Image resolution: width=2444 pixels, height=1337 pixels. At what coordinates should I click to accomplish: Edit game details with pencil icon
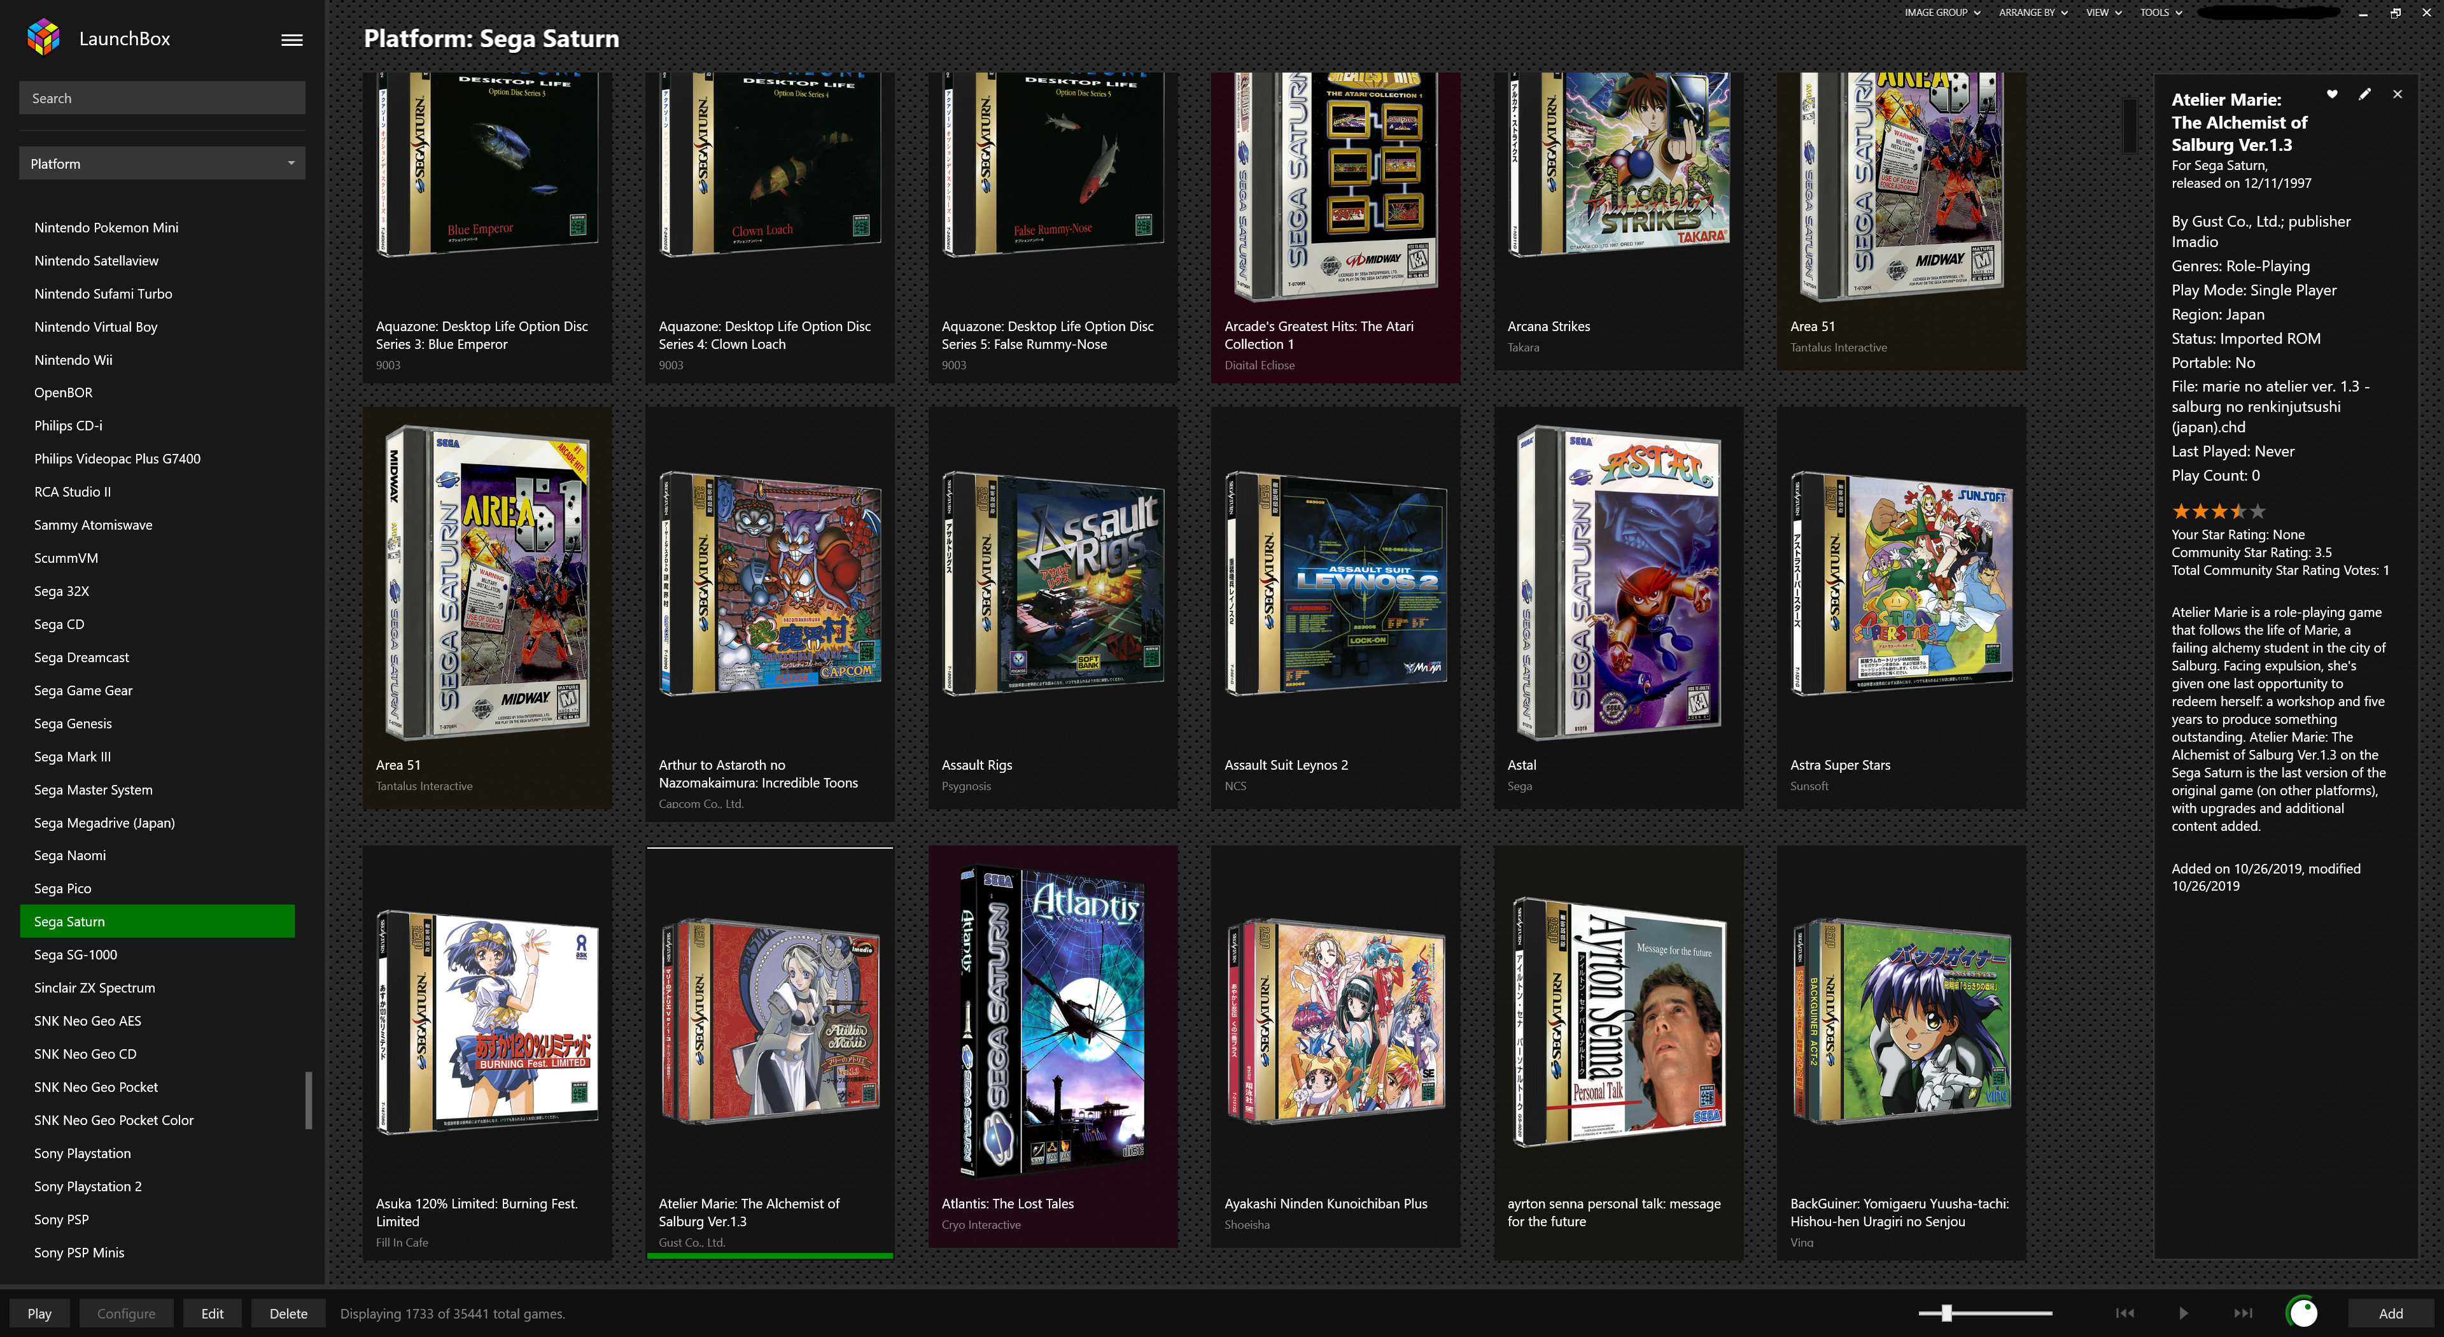click(x=2364, y=94)
